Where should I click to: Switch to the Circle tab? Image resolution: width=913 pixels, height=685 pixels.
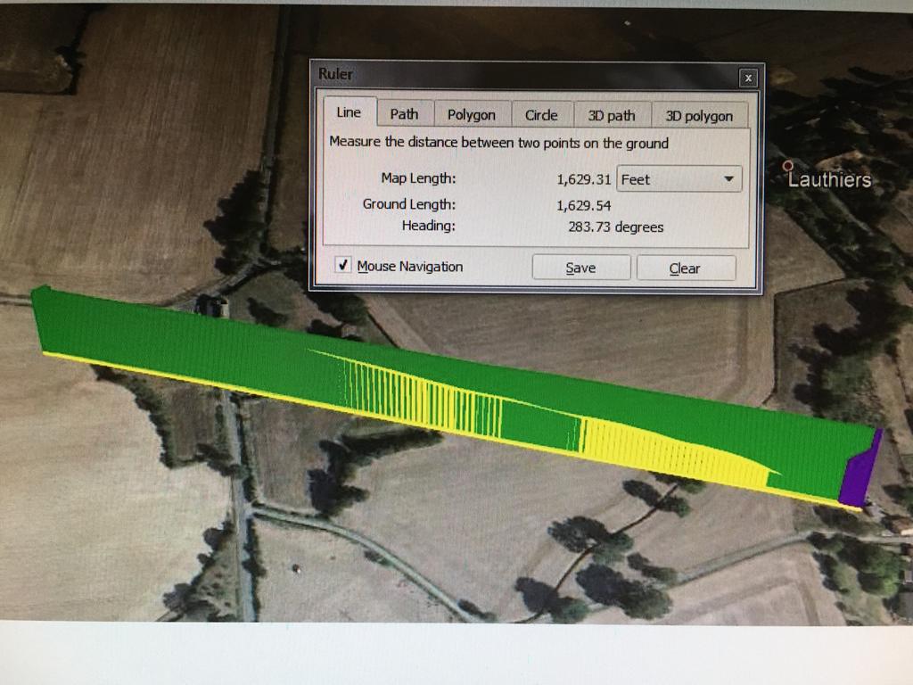pyautogui.click(x=541, y=115)
